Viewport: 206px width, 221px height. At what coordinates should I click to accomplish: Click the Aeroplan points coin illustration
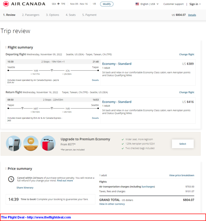coord(31,143)
